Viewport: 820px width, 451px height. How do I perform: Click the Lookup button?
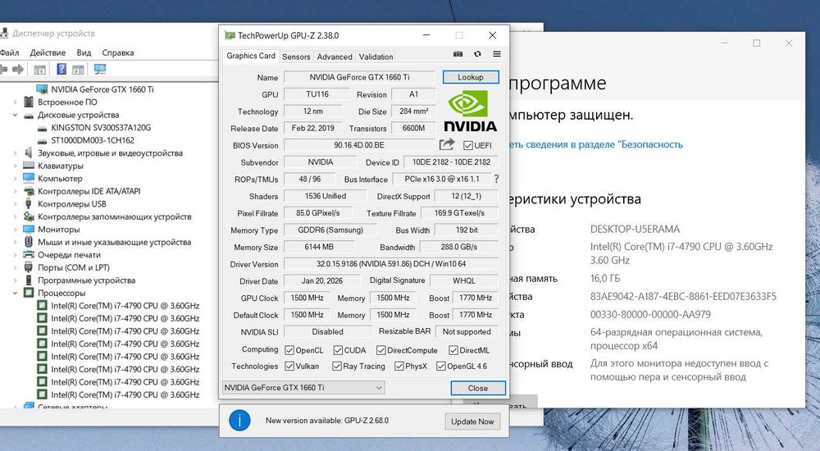pyautogui.click(x=471, y=77)
